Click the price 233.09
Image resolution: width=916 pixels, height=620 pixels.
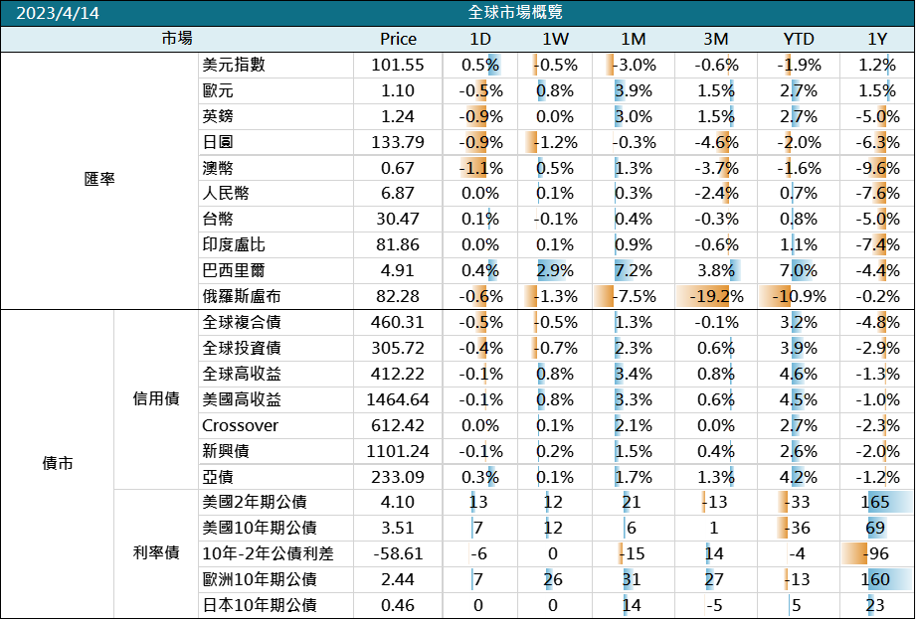[x=398, y=477]
